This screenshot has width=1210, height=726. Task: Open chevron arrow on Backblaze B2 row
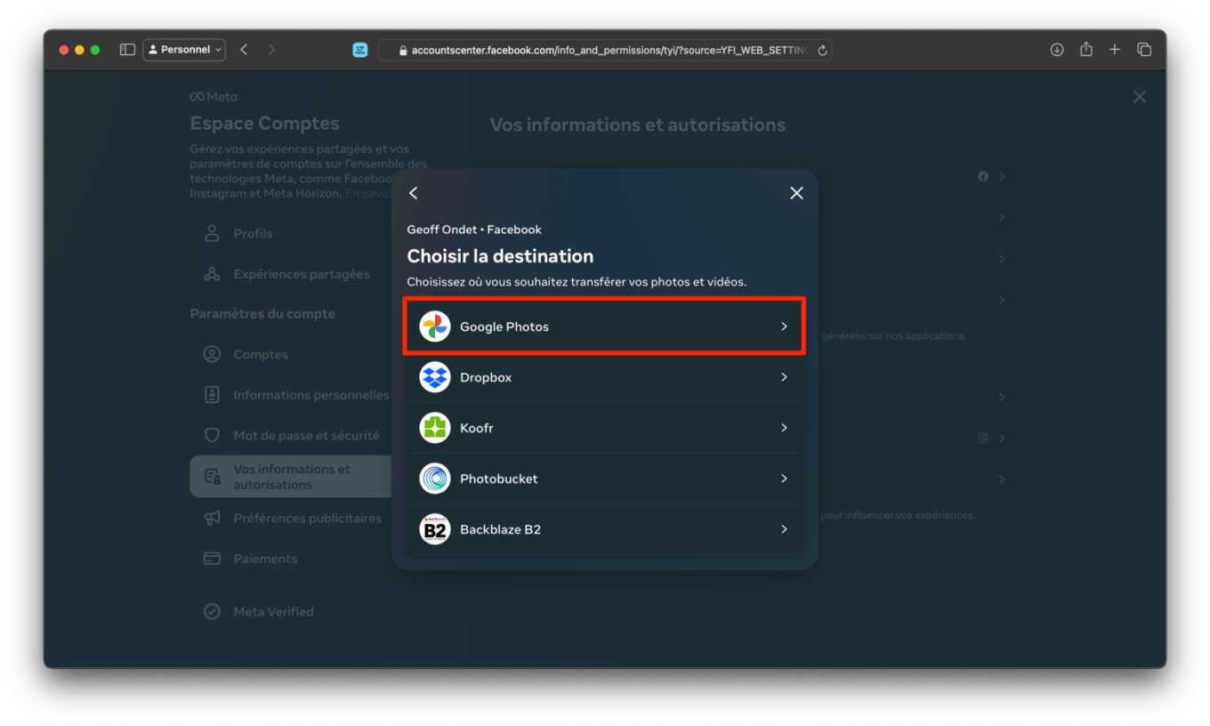pyautogui.click(x=784, y=529)
